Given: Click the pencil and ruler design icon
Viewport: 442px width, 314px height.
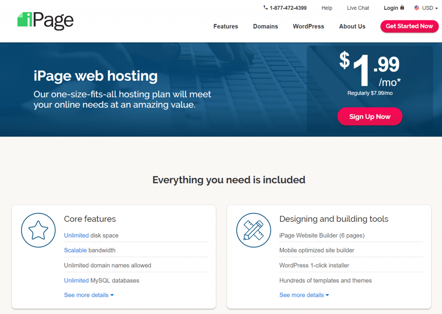Looking at the screenshot, I should click(254, 230).
